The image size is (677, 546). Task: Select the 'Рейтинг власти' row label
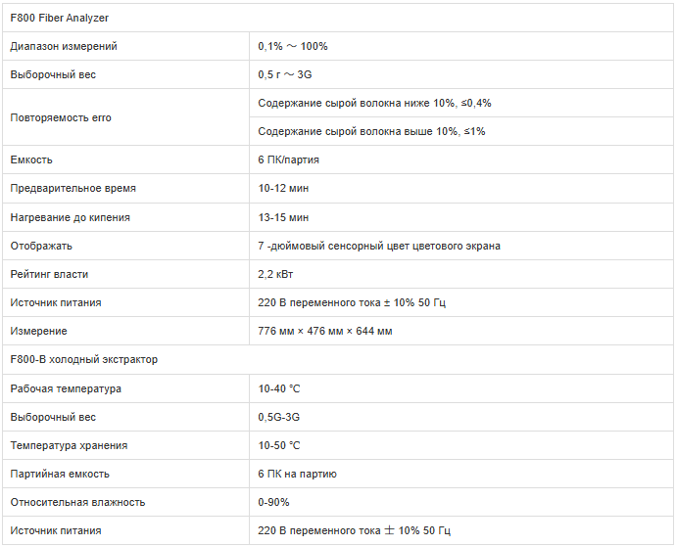49,274
